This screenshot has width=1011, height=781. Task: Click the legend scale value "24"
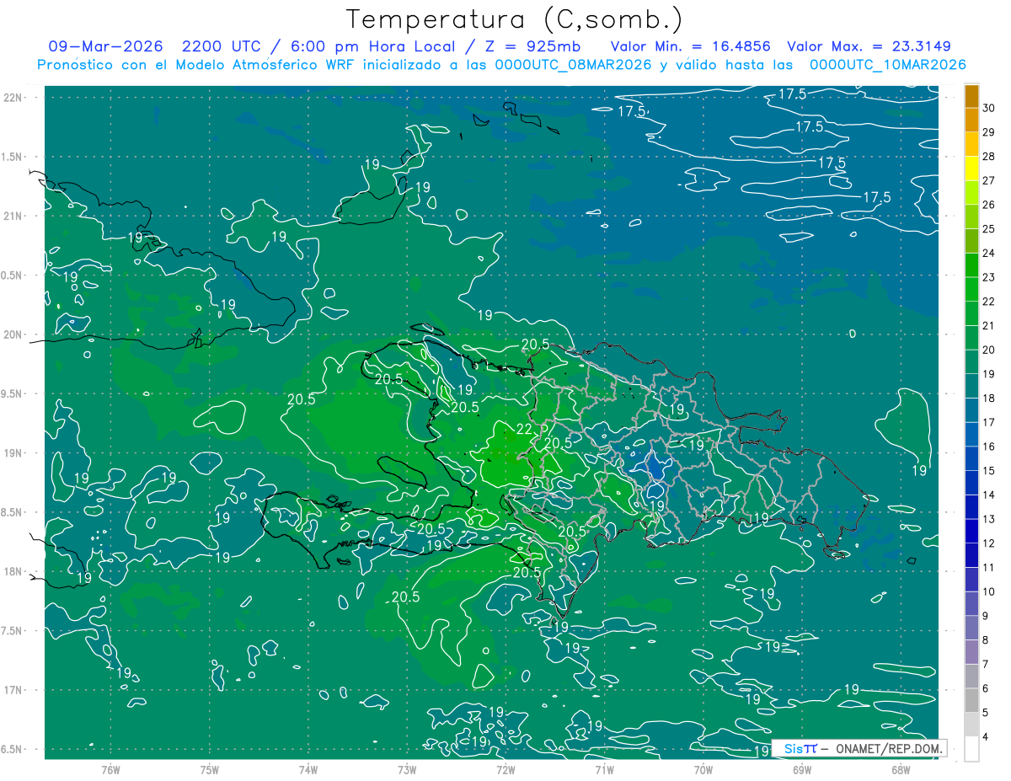pyautogui.click(x=989, y=253)
